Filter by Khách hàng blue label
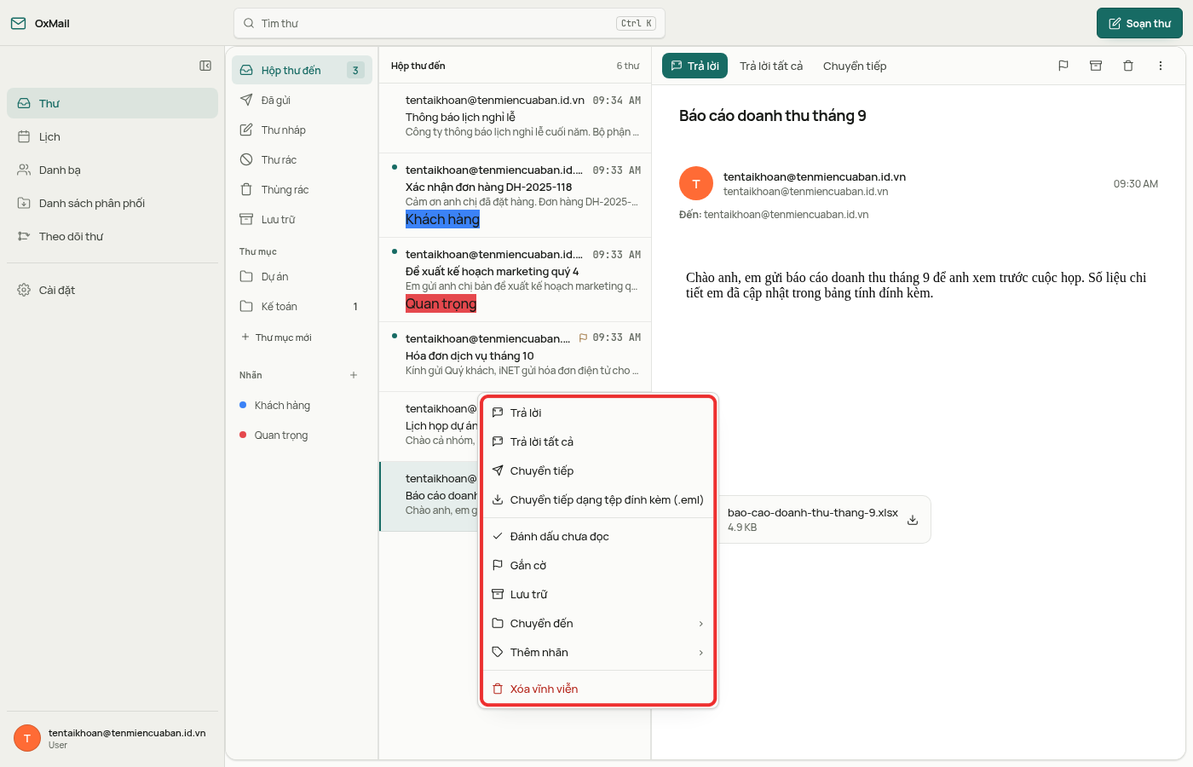The image size is (1193, 767). [x=302, y=405]
